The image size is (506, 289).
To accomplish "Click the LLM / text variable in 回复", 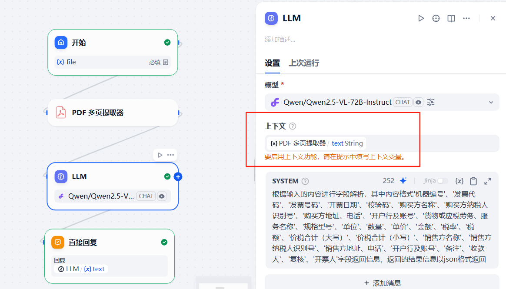I will click(x=81, y=269).
